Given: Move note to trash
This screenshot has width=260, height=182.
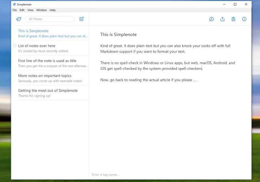Looking at the screenshot, I should point(233,19).
